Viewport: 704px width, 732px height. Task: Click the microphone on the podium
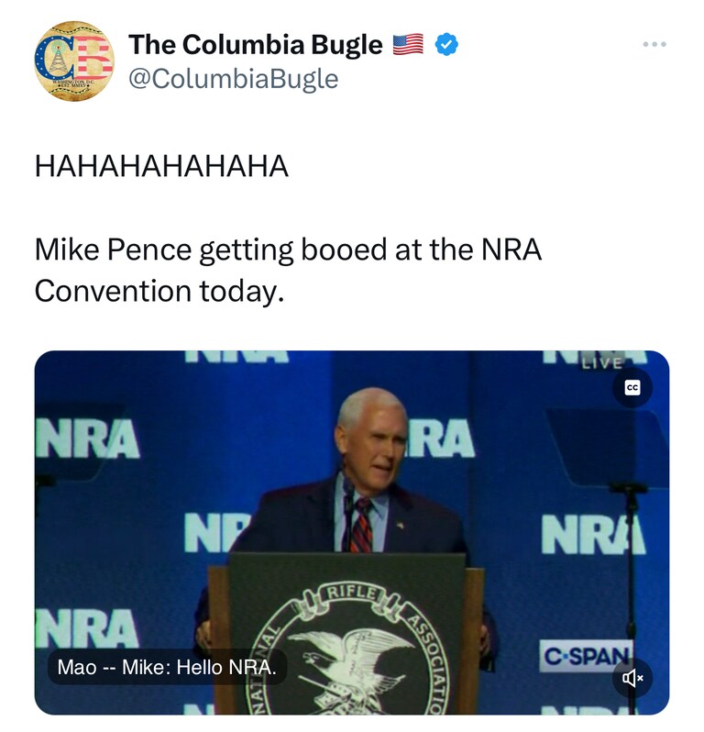click(348, 500)
